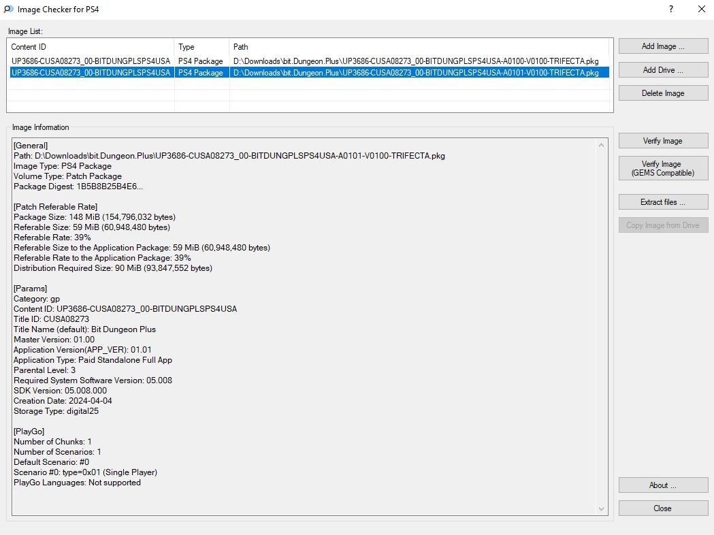
Task: Click the Application Type: Paid Standalone Full App line
Action: pyautogui.click(x=93, y=360)
